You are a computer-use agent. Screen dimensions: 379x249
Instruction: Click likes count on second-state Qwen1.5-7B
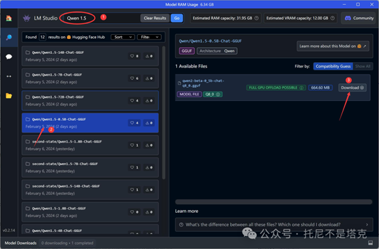pos(135,167)
